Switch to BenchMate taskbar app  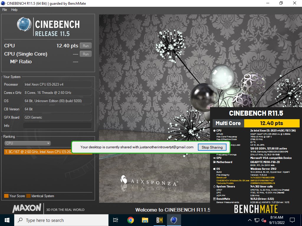pyautogui.click(x=160, y=220)
